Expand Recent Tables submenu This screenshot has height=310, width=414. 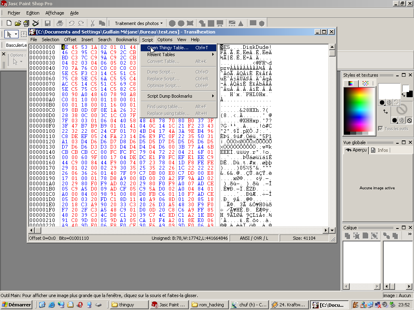click(178, 54)
